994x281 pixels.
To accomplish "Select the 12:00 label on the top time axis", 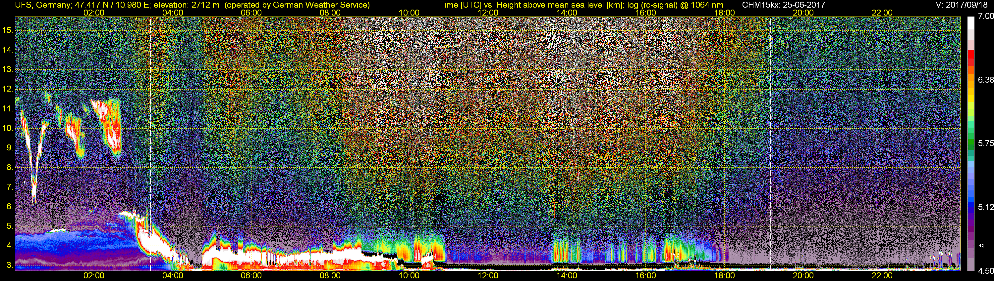I will coord(488,13).
